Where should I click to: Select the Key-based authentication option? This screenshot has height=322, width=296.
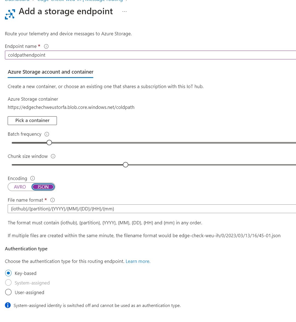pos(8,273)
